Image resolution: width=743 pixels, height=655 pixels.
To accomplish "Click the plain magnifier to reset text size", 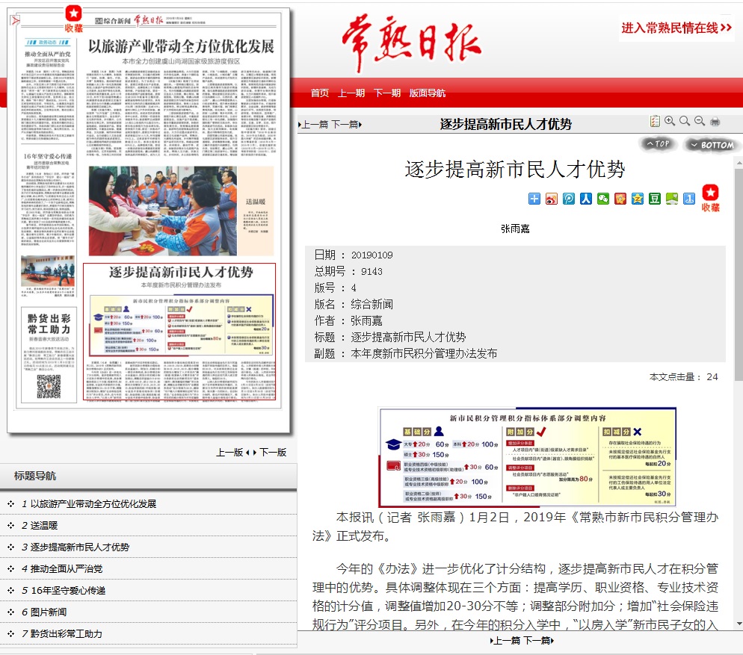I will click(x=684, y=121).
